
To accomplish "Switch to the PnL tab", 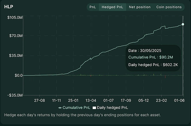I will point(93,7).
